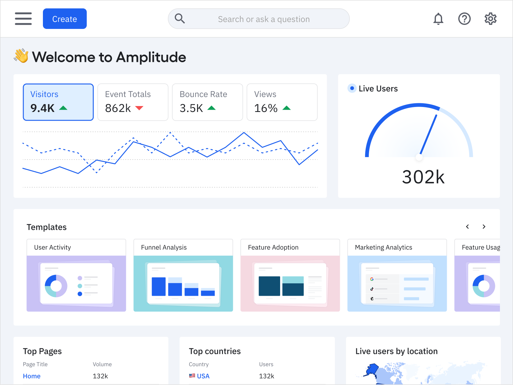Click the Welcome to Amplitude heading
The height and width of the screenshot is (385, 513).
(109, 57)
